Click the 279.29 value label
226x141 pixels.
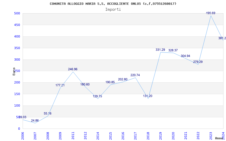pyautogui.click(x=198, y=62)
